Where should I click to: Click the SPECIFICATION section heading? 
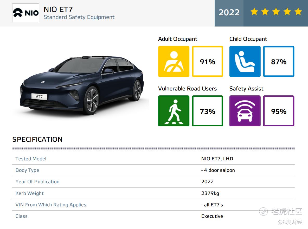(x=37, y=139)
